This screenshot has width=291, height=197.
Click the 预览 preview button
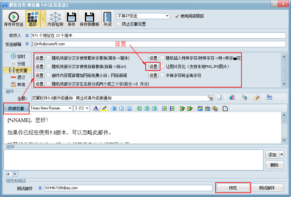click(x=233, y=188)
